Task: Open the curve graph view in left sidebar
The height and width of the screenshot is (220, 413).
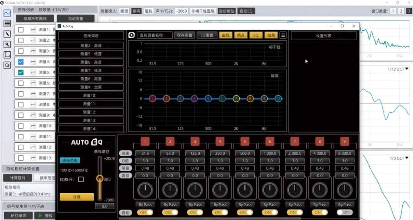Action: tap(7, 13)
